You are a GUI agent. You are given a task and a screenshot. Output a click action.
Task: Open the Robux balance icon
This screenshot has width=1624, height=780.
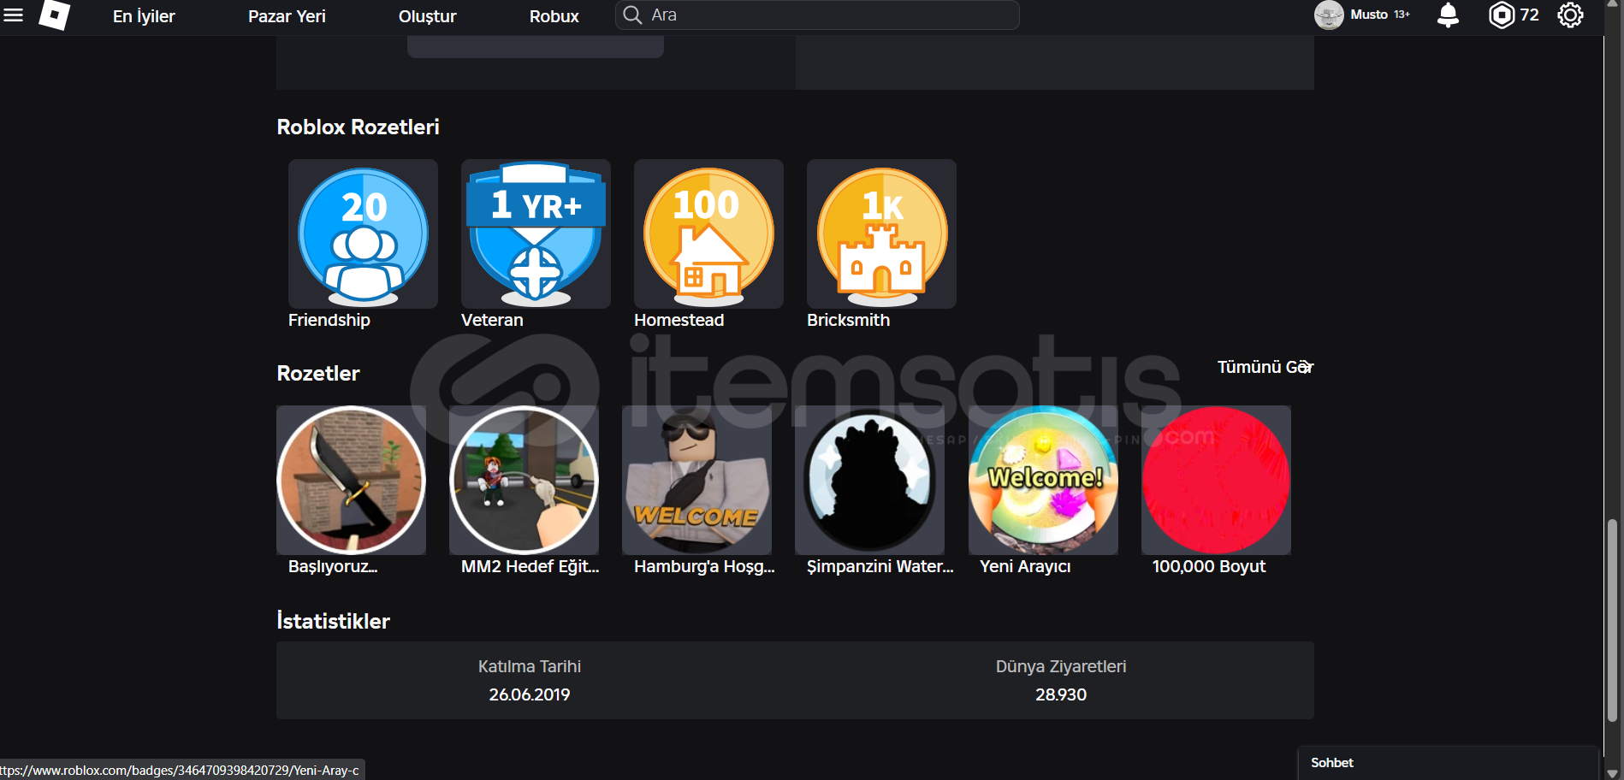pyautogui.click(x=1502, y=15)
